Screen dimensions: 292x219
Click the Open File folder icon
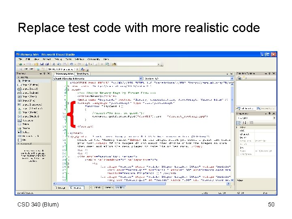[x=36, y=64]
